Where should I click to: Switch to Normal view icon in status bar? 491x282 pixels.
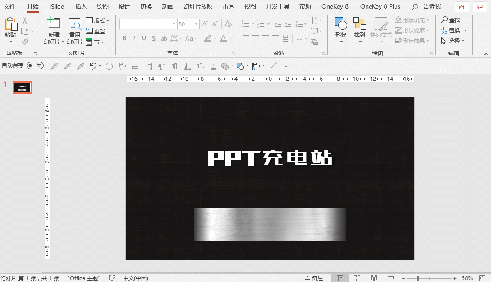[340, 278]
